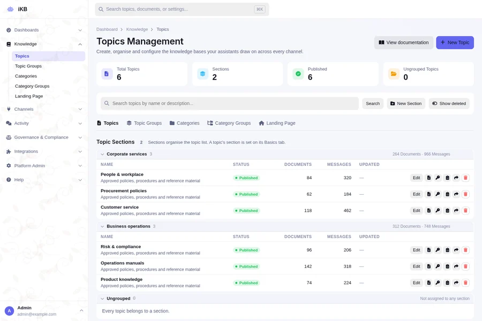Edit the People & workplace topic
482x321 pixels.
(417, 178)
